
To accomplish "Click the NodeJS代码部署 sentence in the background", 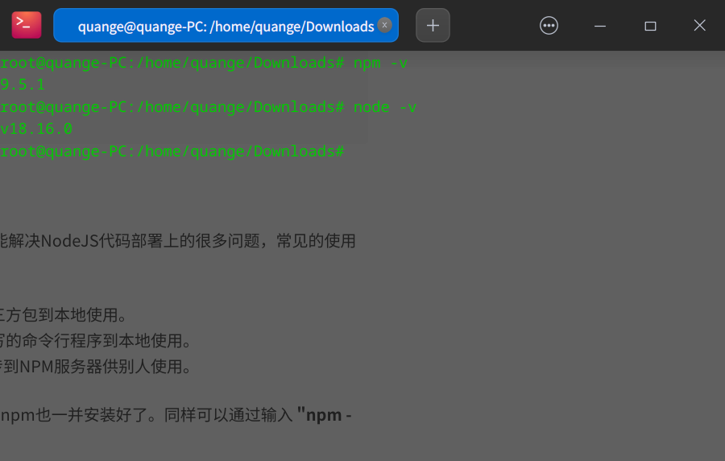I will [x=177, y=241].
